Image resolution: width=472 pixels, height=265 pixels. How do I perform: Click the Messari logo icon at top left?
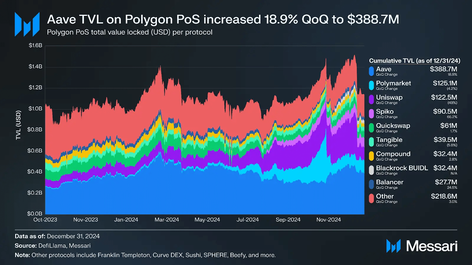tap(27, 24)
